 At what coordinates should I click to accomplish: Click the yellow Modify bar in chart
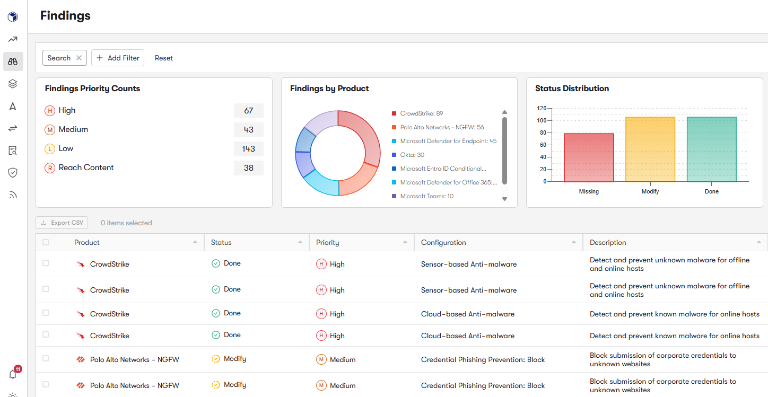click(x=650, y=149)
